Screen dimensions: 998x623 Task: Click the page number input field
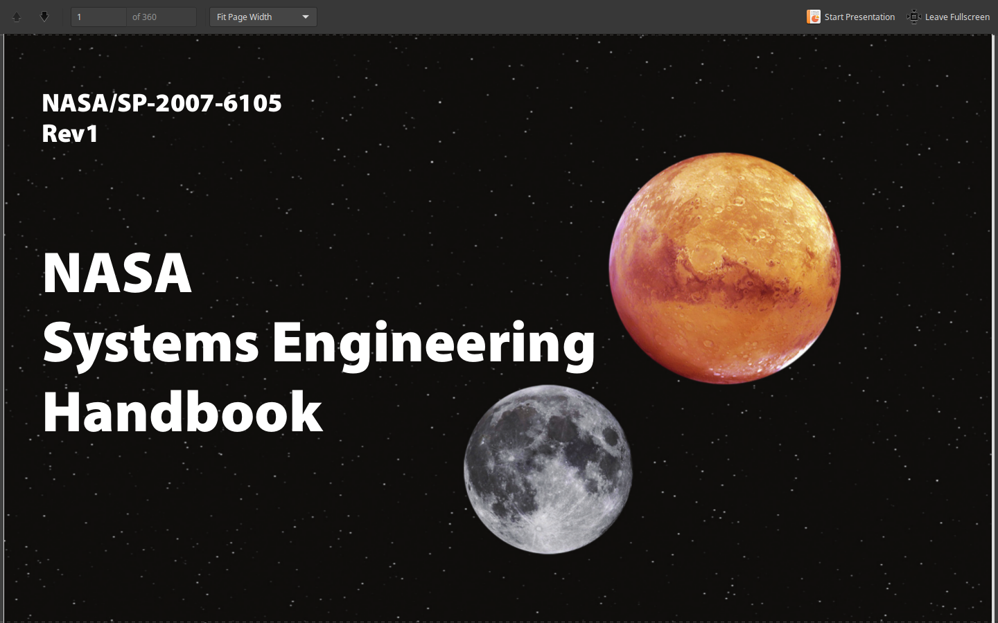click(99, 17)
